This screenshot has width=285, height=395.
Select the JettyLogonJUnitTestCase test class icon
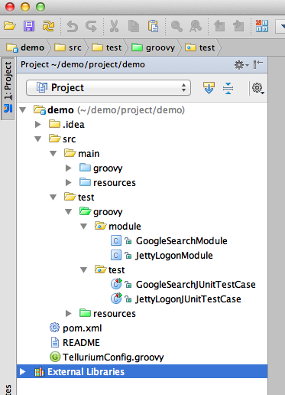(116, 299)
